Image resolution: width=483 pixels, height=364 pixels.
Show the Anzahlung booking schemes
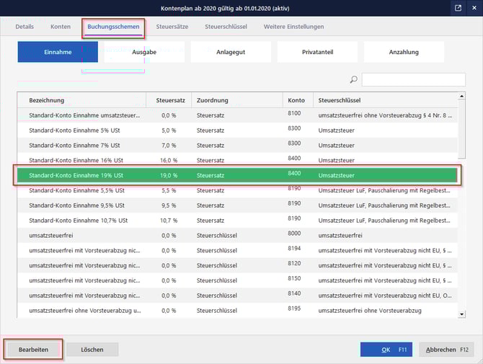click(404, 52)
